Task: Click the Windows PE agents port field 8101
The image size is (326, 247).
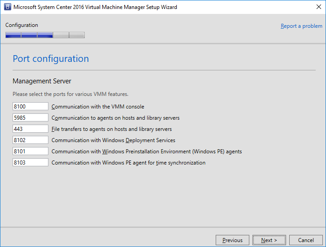Action: pos(30,151)
